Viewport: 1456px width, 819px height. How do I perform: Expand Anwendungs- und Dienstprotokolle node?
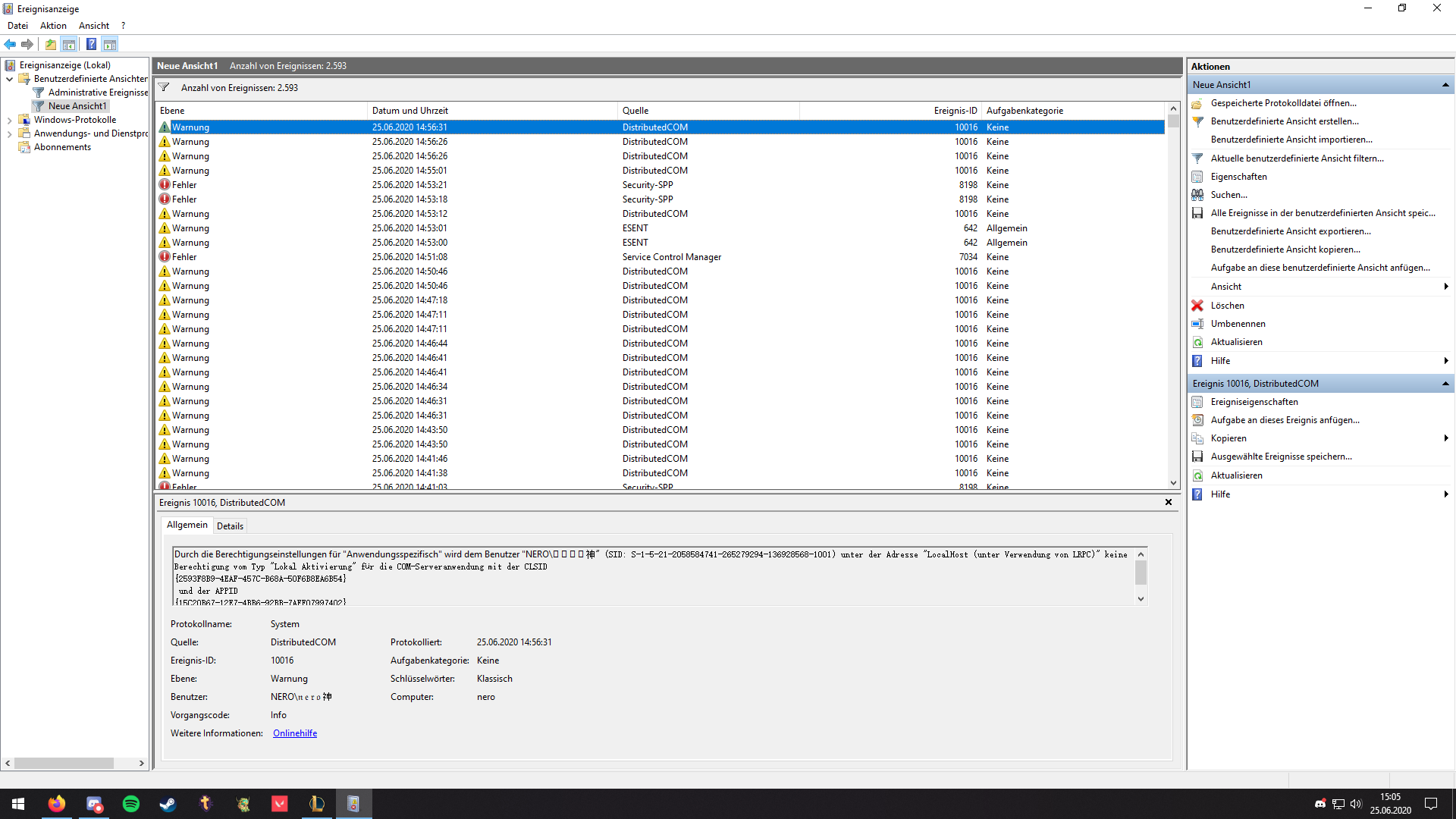coord(9,133)
